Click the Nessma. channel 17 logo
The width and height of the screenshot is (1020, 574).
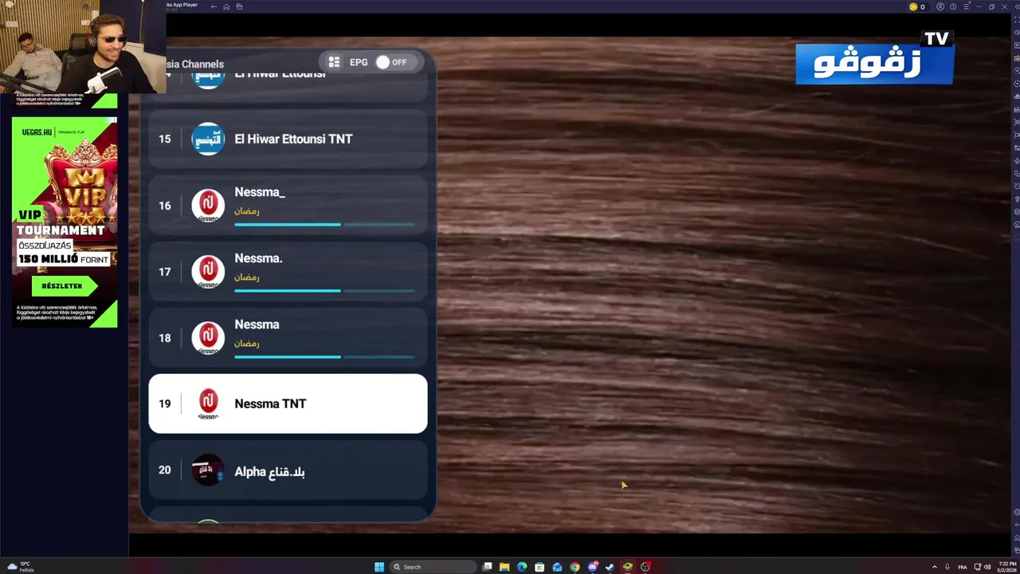pos(208,271)
